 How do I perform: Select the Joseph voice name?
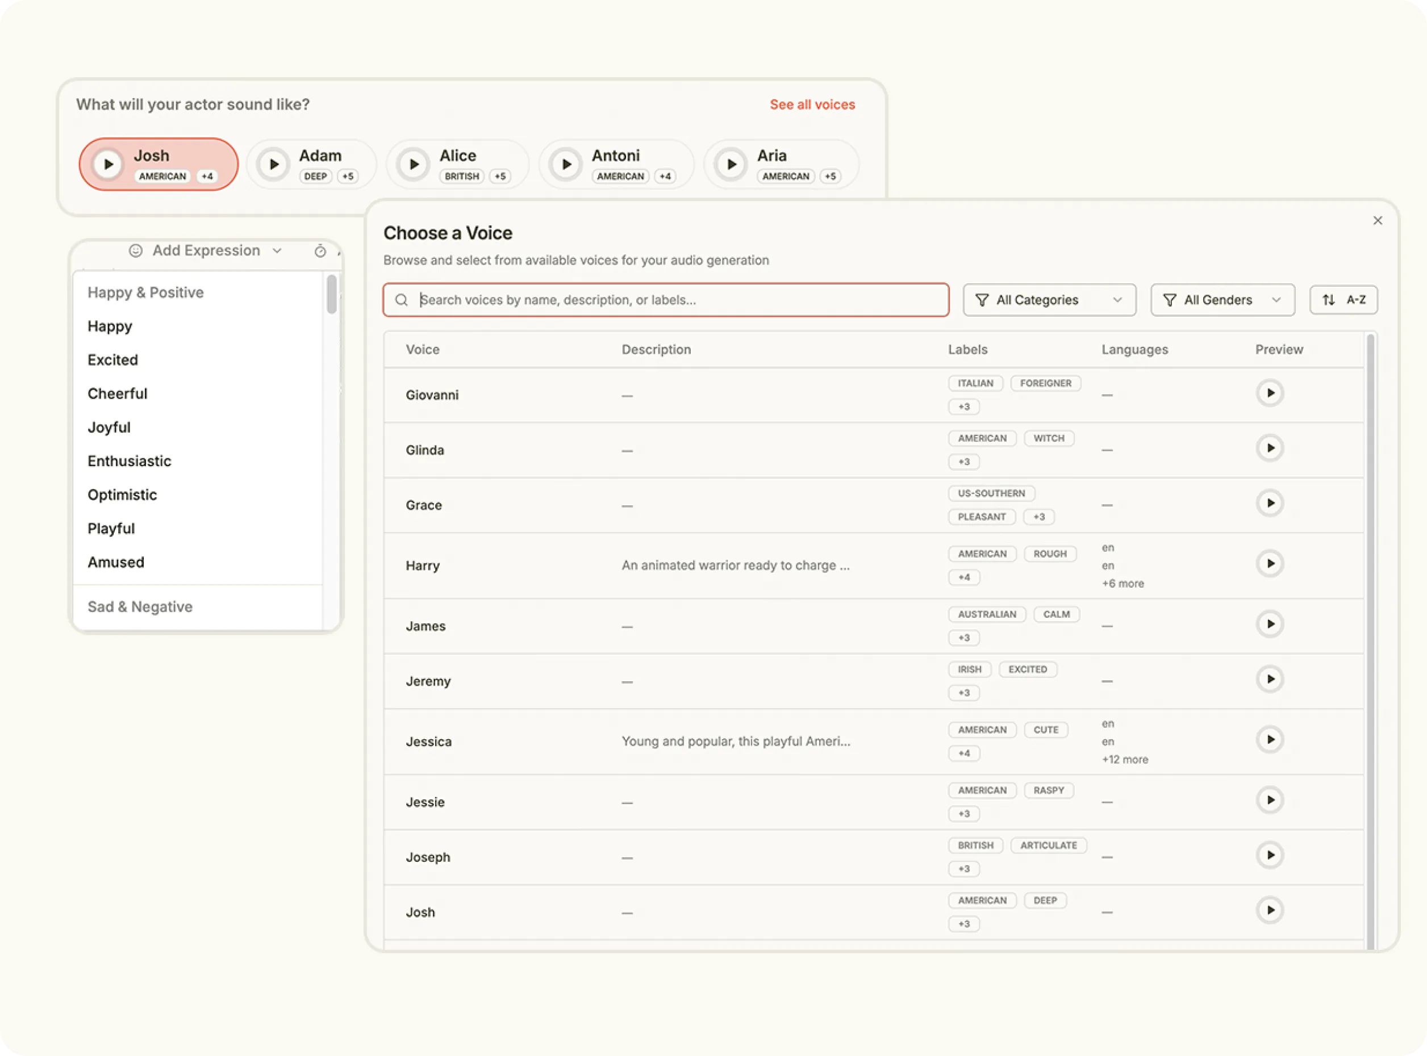(428, 857)
